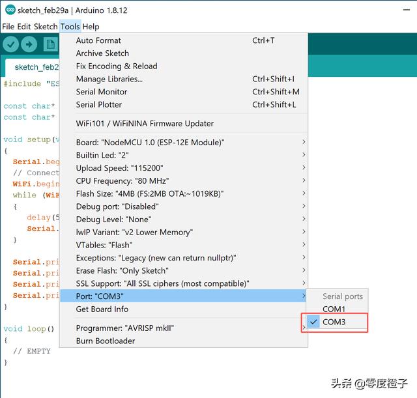Expand the Programmer AVRISP mkII submenu

(184, 328)
